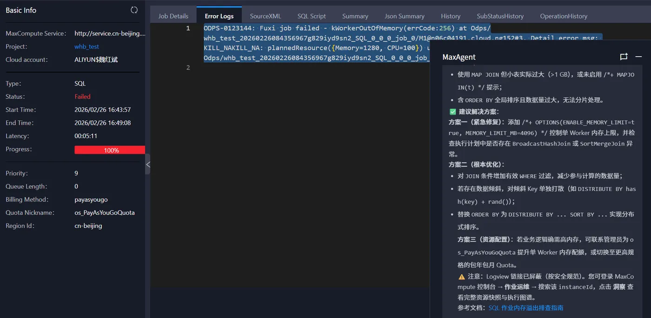The width and height of the screenshot is (651, 318).
Task: Collapse the Basic Info sidebar handle
Action: click(x=148, y=164)
